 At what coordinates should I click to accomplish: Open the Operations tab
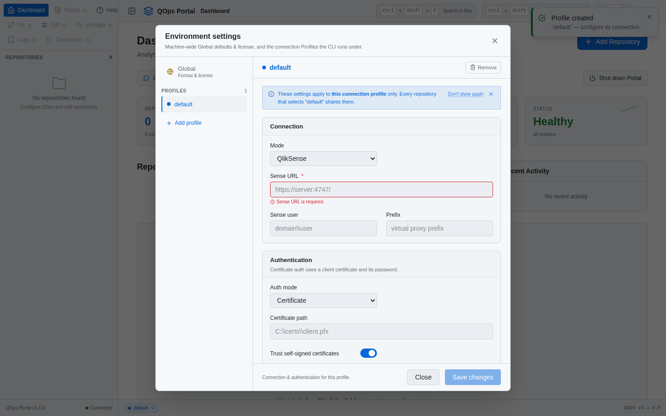tap(68, 40)
